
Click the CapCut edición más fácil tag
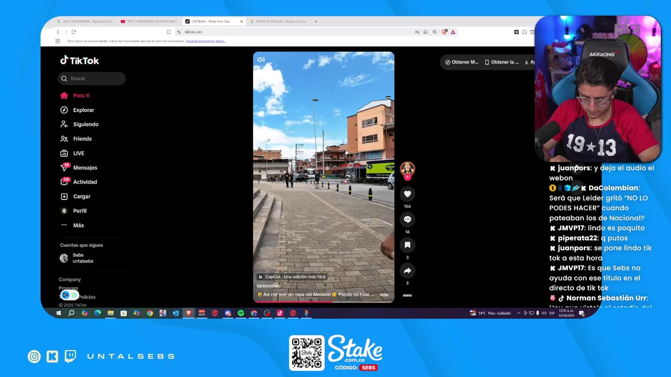pyautogui.click(x=291, y=276)
